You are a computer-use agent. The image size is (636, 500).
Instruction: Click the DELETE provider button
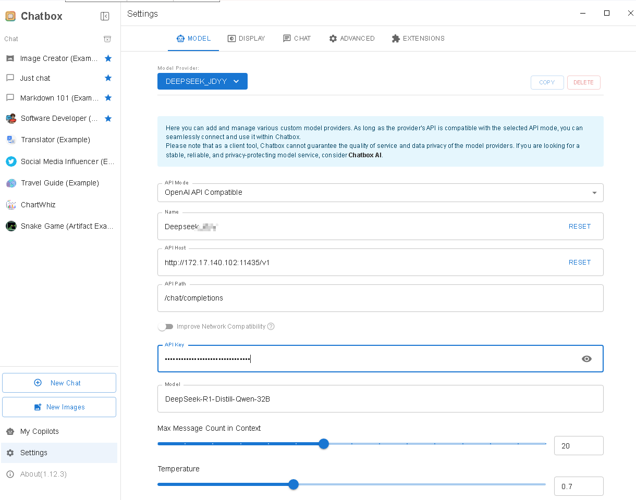click(x=583, y=82)
